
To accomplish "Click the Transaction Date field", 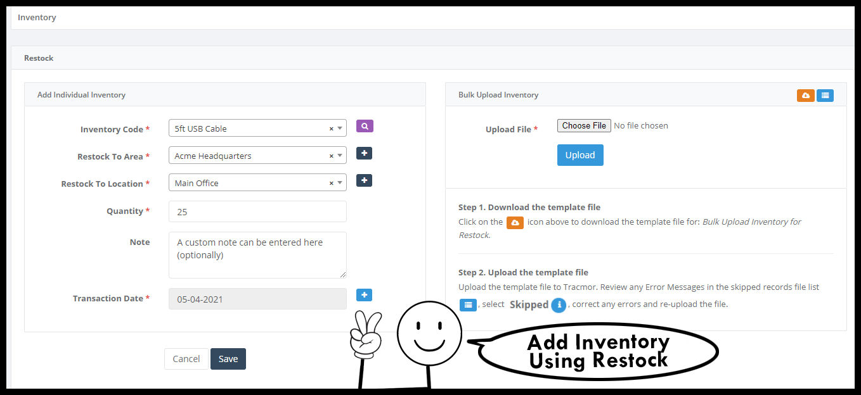I will pos(257,299).
